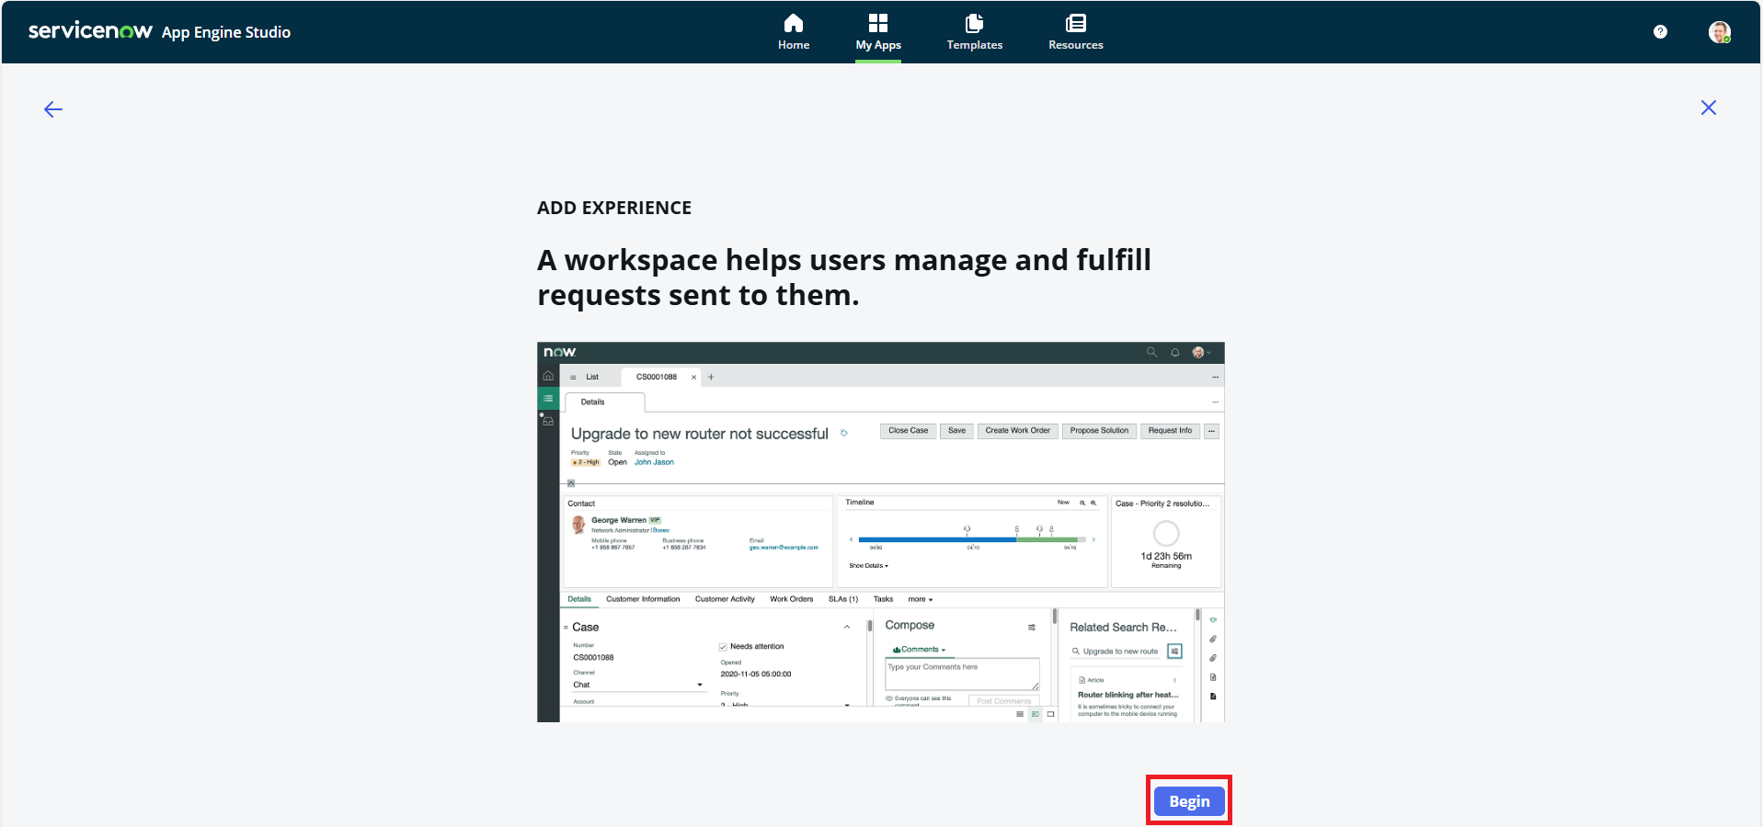Click the ServiceNow logo
Viewport: 1763px width, 827px height.
click(x=90, y=31)
